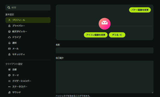Click the 基本設定 section heading

pyautogui.click(x=10, y=14)
